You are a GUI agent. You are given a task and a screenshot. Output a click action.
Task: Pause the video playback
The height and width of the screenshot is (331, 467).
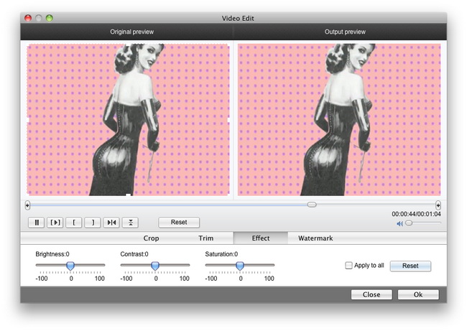37,223
